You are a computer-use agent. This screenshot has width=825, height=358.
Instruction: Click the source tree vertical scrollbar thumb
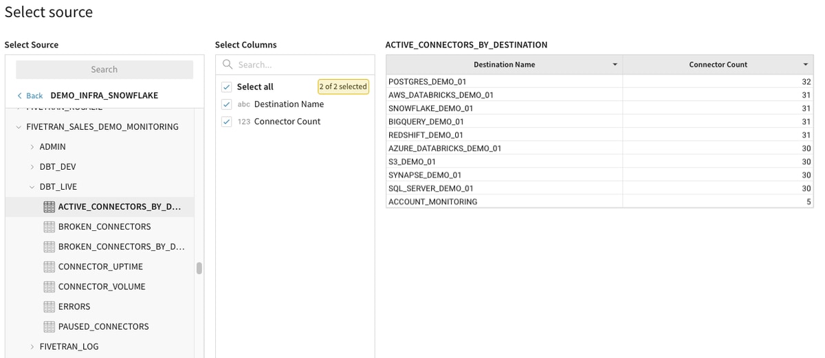(199, 268)
